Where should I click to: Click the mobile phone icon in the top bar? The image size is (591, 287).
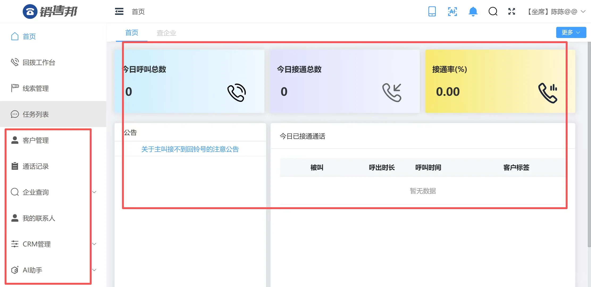click(432, 11)
